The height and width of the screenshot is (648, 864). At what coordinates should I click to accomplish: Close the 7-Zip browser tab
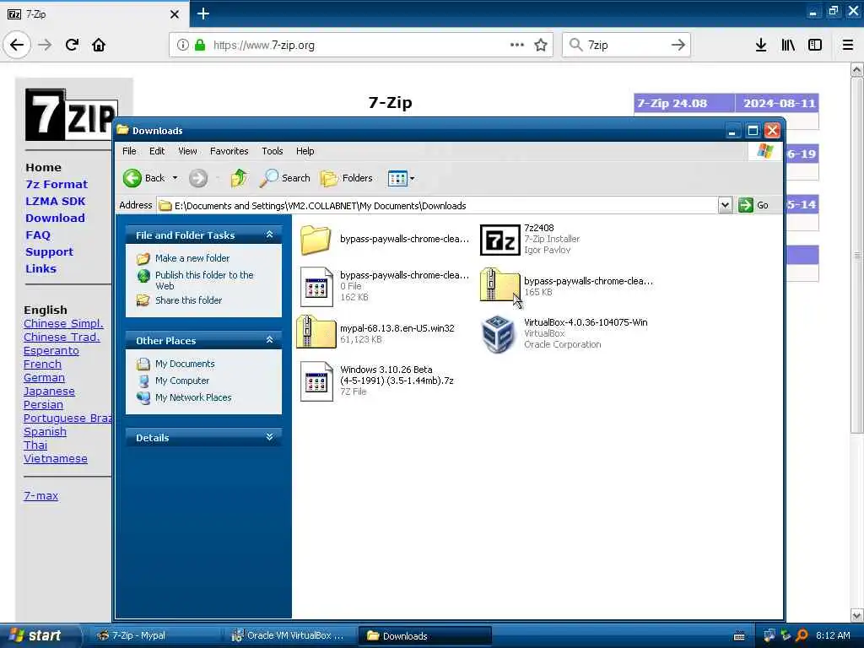[x=174, y=14]
